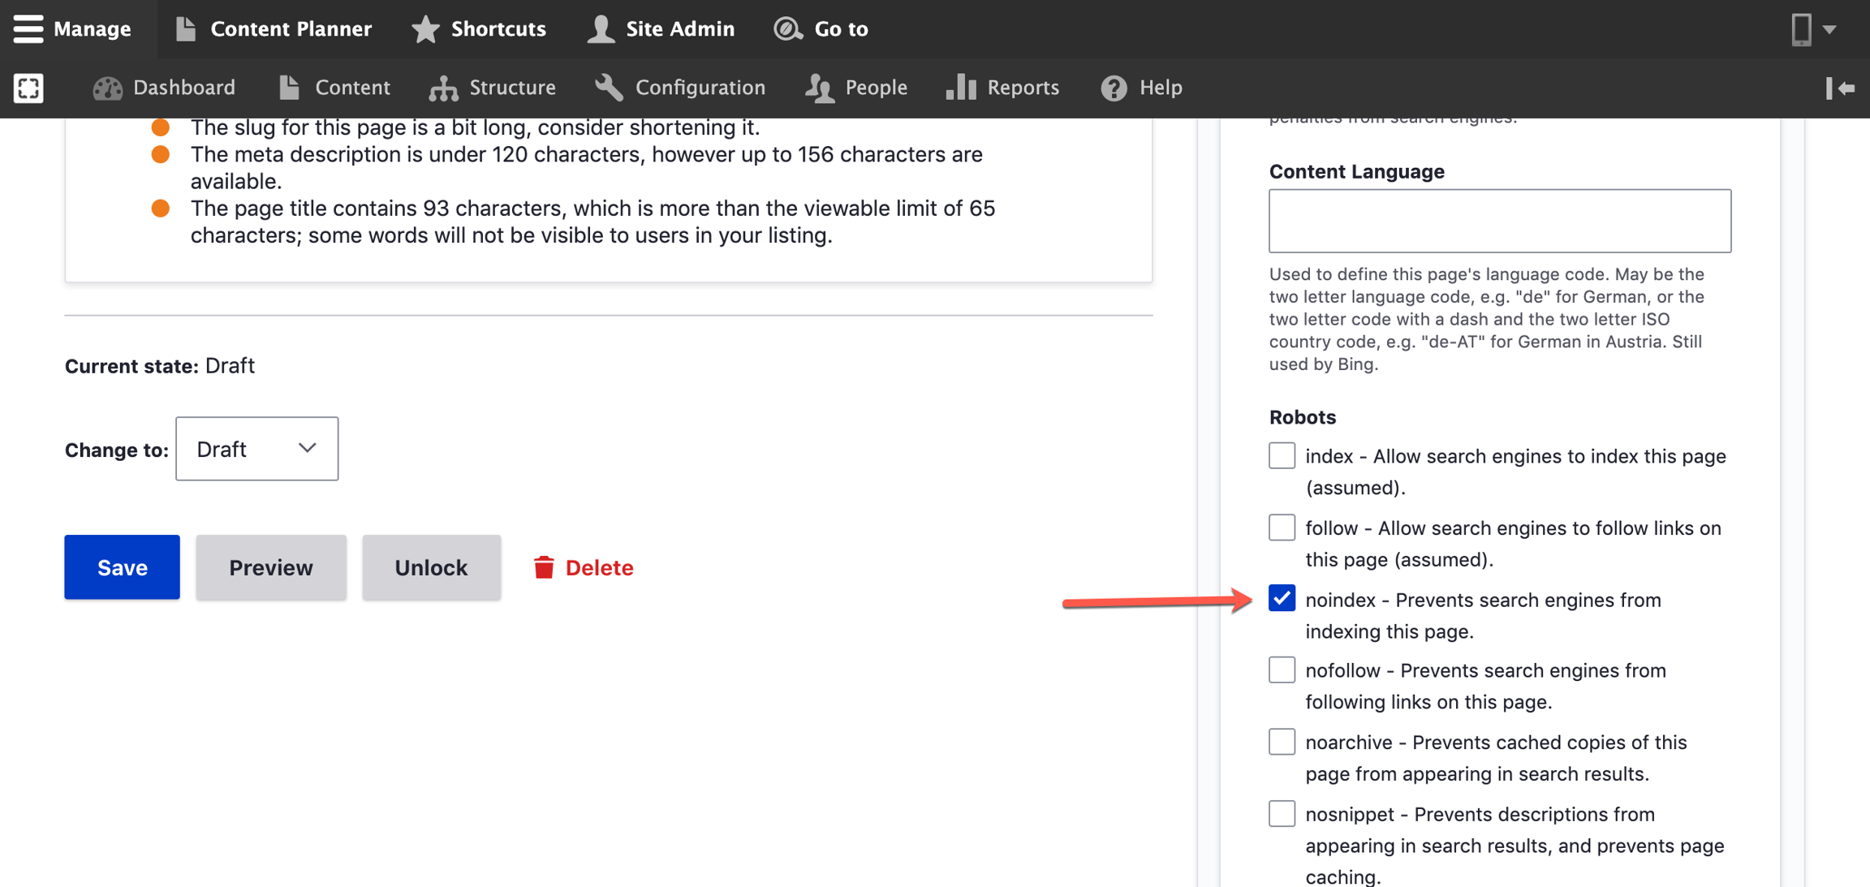Toggle the fullscreen icon at toolbar left

tap(28, 88)
